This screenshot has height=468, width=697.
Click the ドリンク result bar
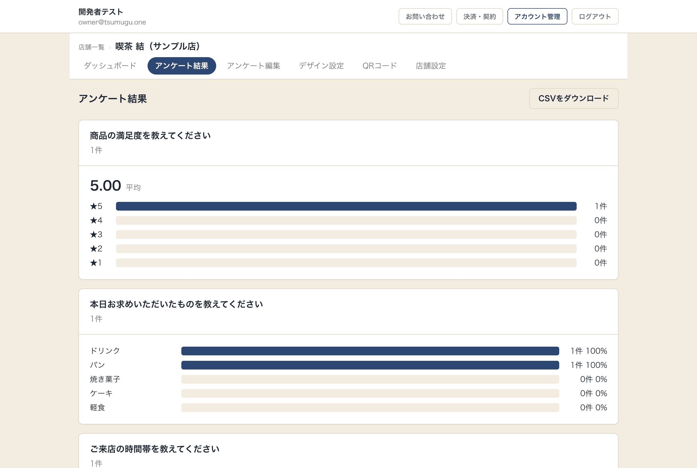370,351
